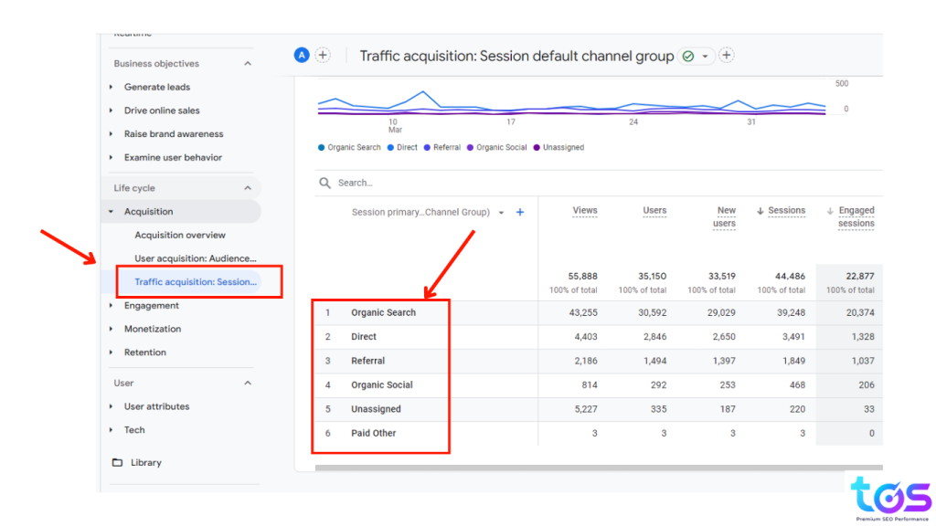Click the blue 'A' comparison chip icon
Viewport: 936px width, 526px height.
[301, 56]
